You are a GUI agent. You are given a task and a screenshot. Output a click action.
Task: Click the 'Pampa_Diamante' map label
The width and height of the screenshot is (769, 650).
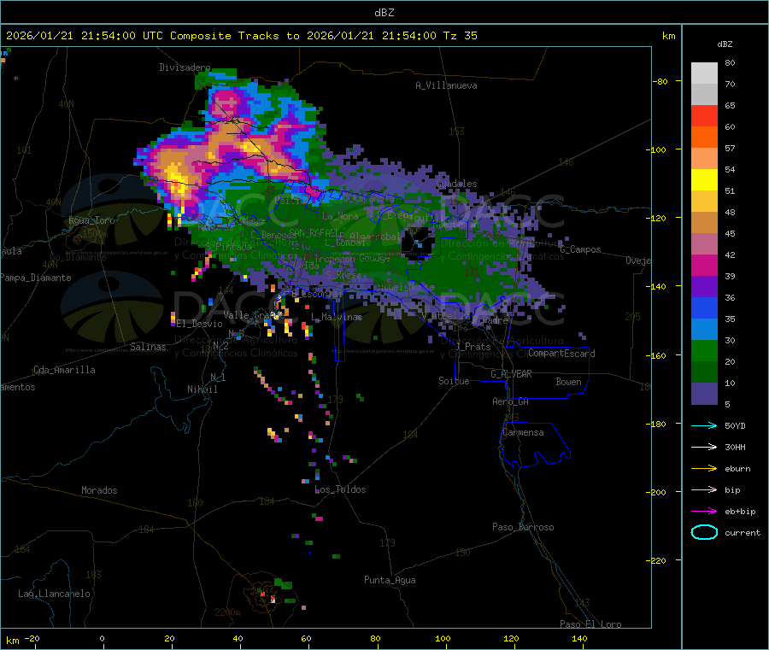tap(36, 278)
